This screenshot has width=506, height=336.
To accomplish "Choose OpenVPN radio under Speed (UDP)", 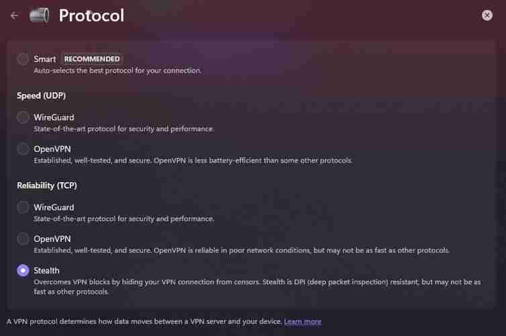I will point(23,149).
